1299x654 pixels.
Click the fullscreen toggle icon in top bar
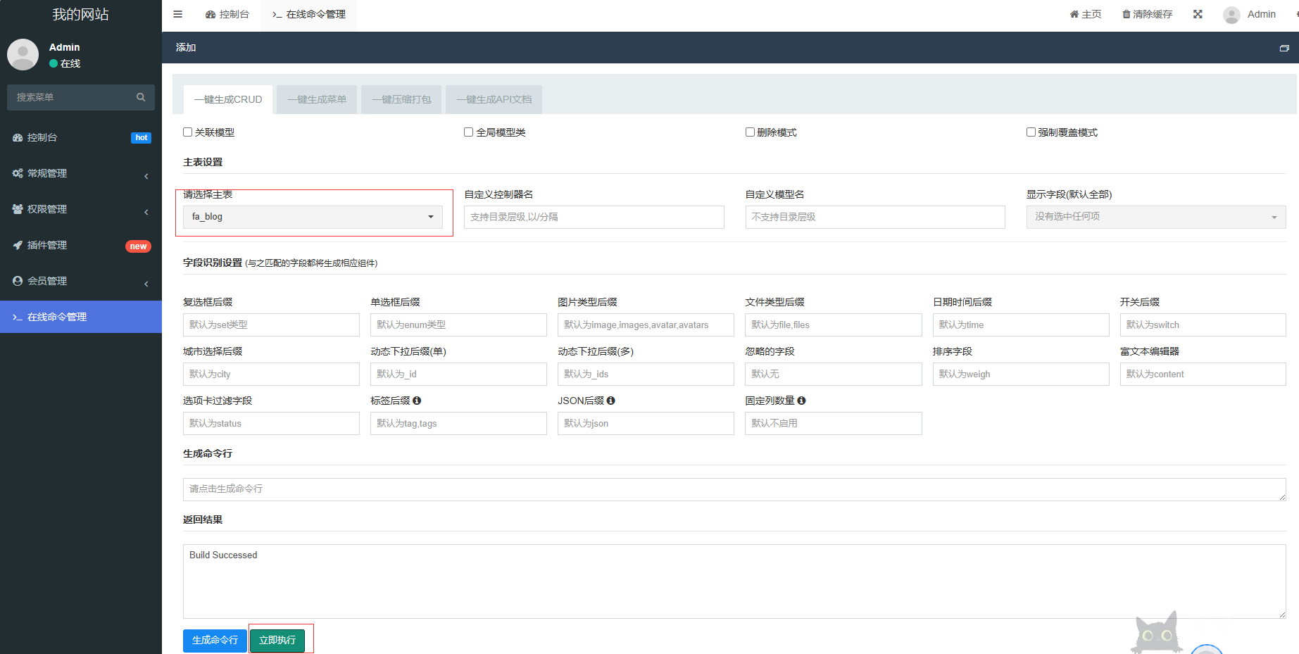1198,14
